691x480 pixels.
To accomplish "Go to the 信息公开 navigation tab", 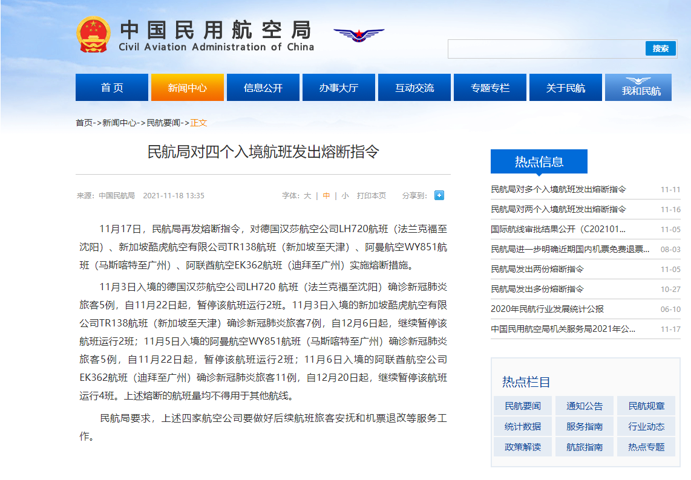I will pos(263,88).
